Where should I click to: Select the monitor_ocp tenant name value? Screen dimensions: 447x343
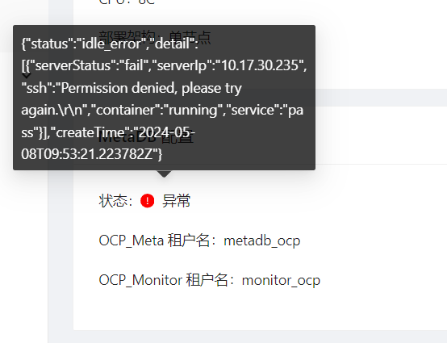281,280
